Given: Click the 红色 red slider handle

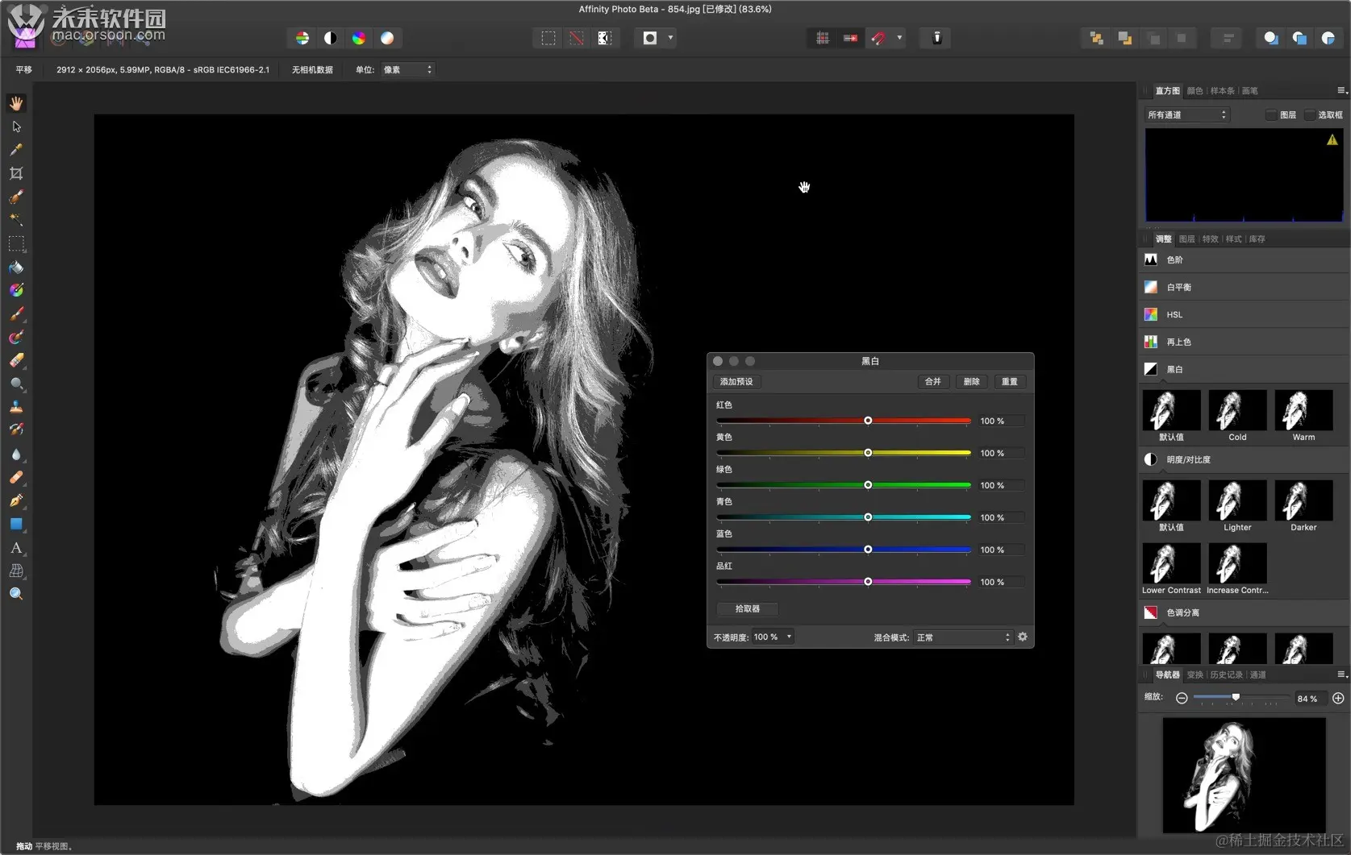Looking at the screenshot, I should pos(868,421).
